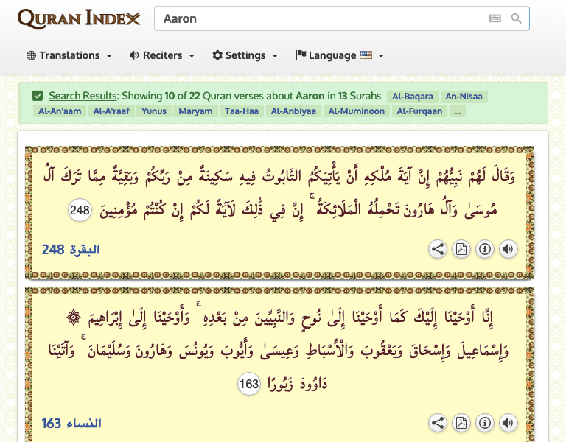Open the Quran Index logo home link
This screenshot has width=566, height=442.
pos(79,18)
